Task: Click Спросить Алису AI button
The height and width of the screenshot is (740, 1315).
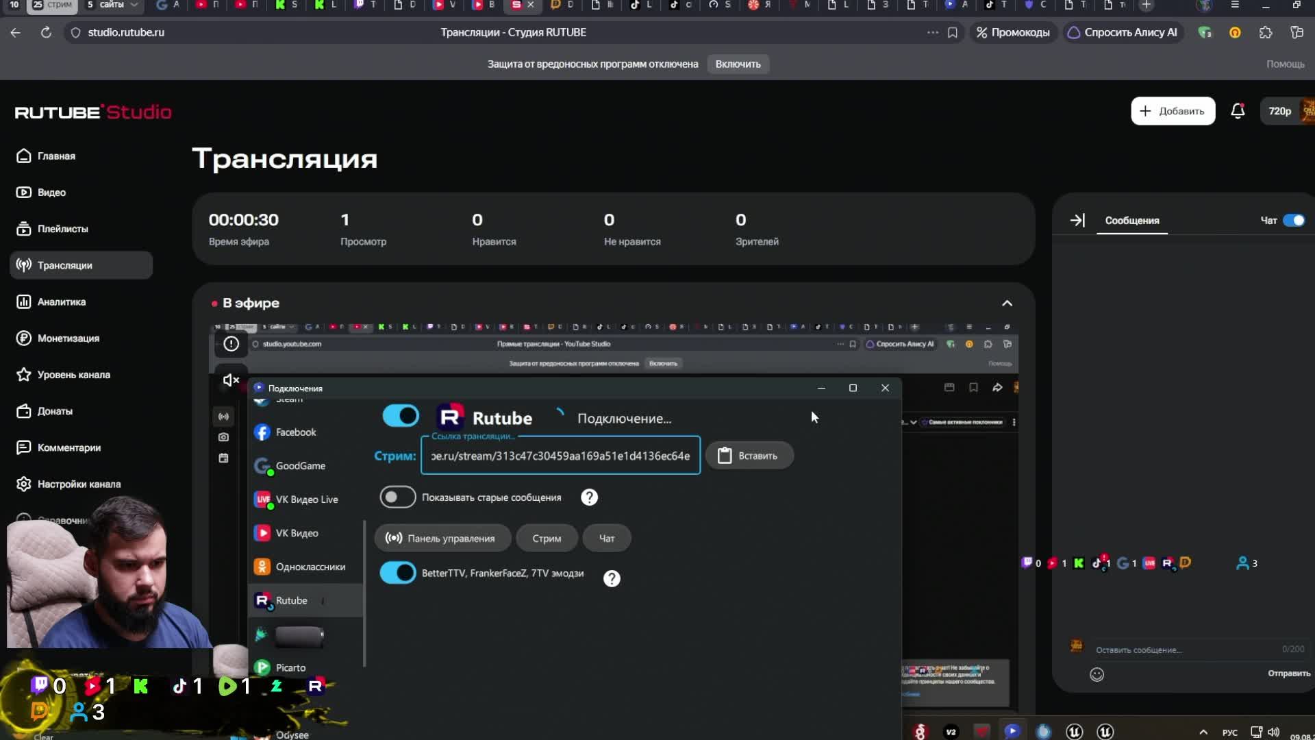Action: click(x=1123, y=32)
